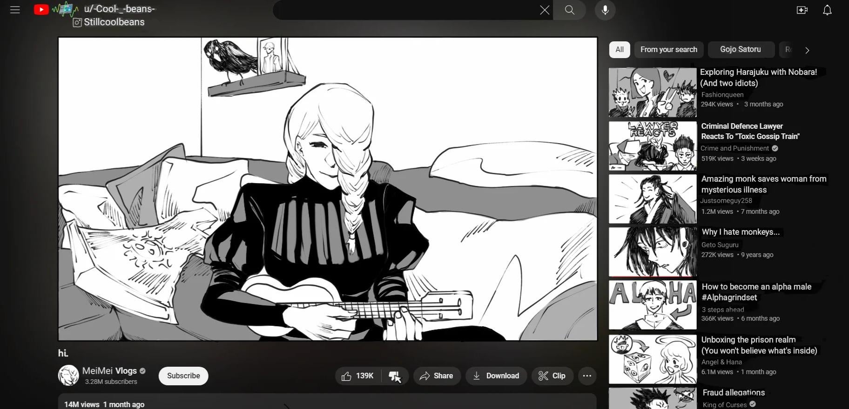This screenshot has height=409, width=849.
Task: Open the alpha male video thumbnail
Action: click(x=653, y=305)
